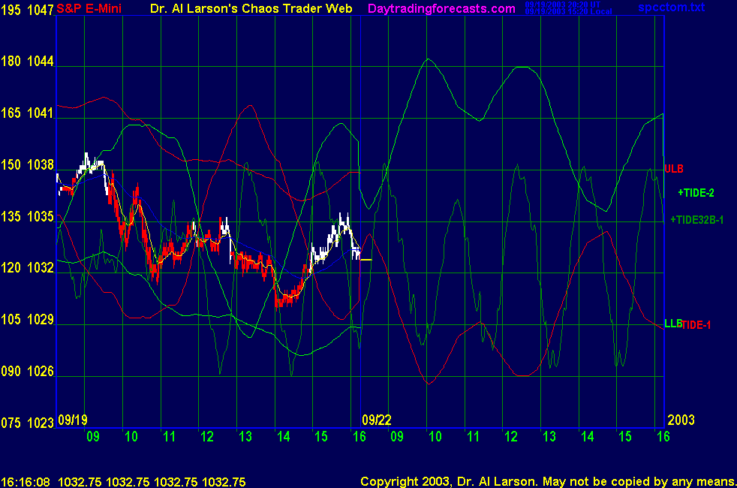
Task: Click the 195 scale label at top left
Action: [x=11, y=10]
